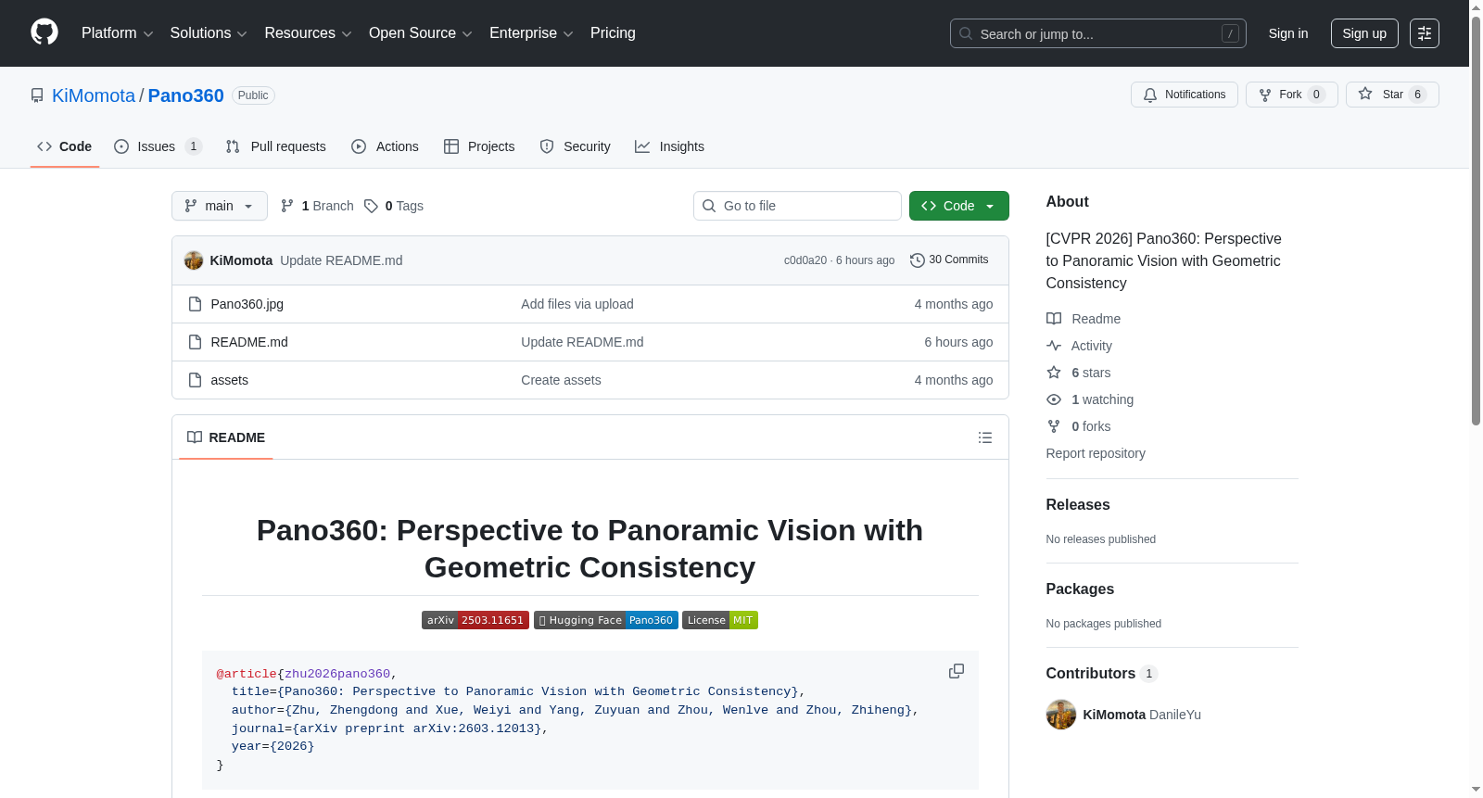The image size is (1483, 798).
Task: Open the GitHub homepage logo
Action: pyautogui.click(x=44, y=32)
